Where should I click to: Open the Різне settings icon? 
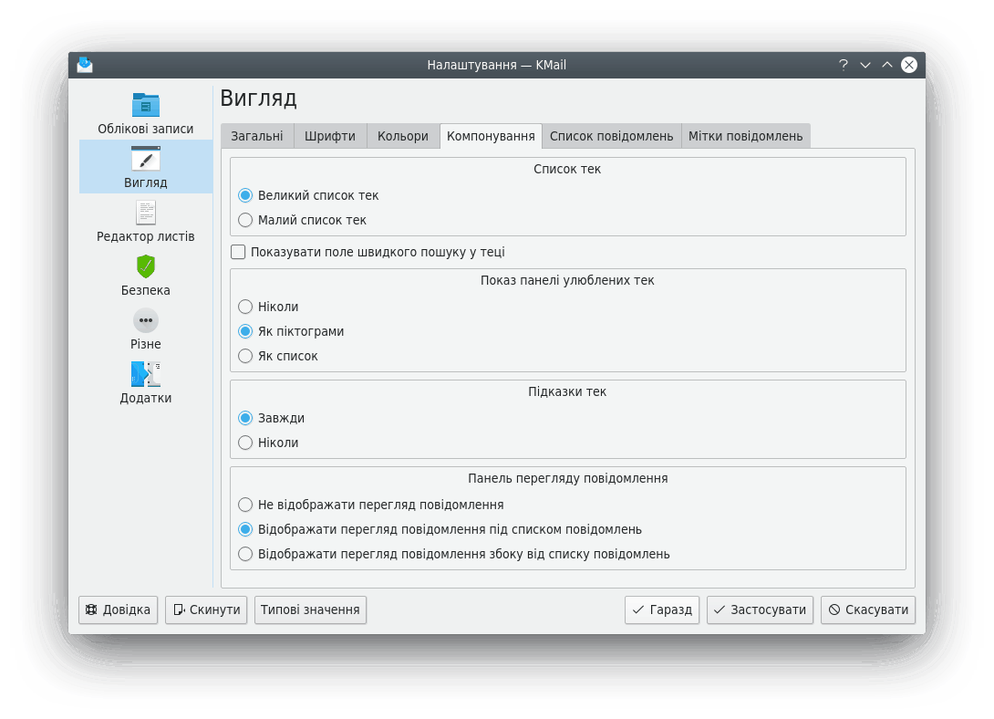click(146, 321)
